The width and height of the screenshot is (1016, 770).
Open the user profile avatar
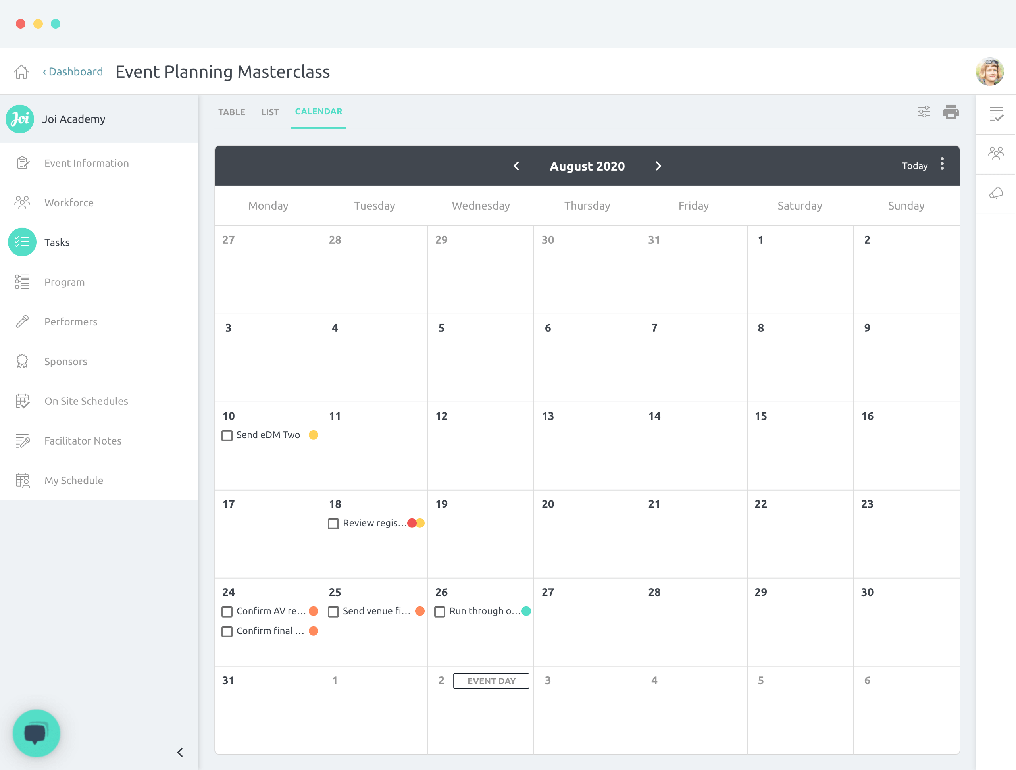(989, 72)
